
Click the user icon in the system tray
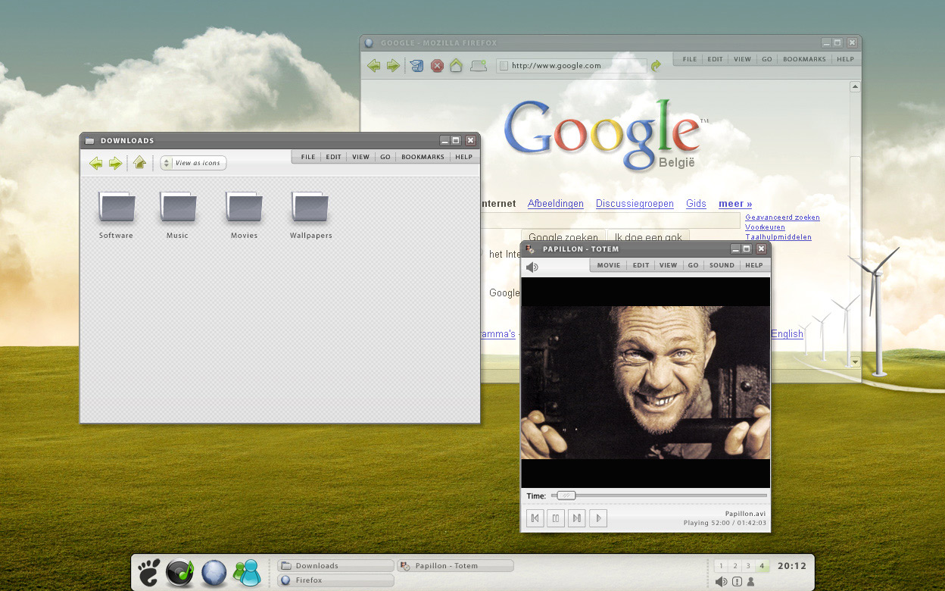click(750, 582)
